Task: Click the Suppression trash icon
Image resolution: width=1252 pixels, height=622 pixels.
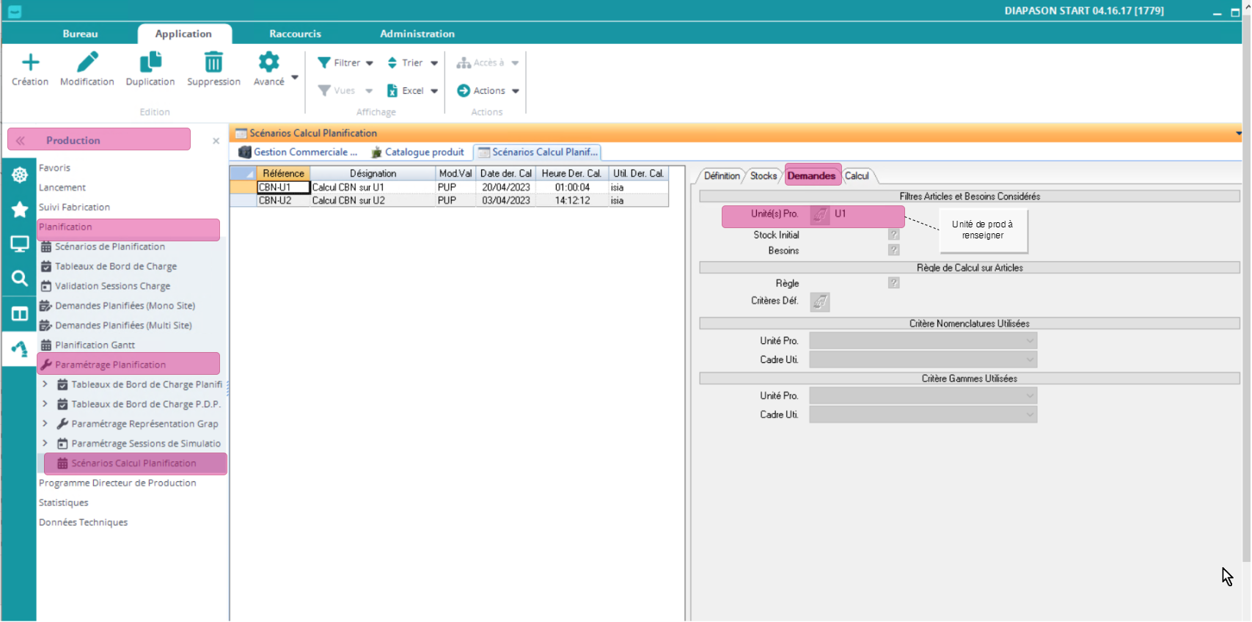Action: click(x=213, y=63)
